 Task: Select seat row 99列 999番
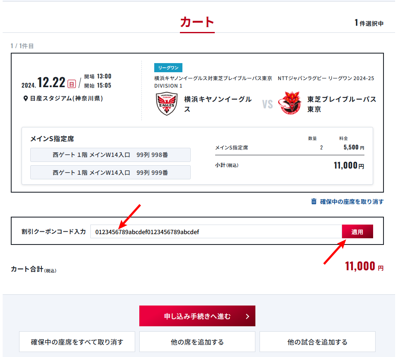coord(110,173)
